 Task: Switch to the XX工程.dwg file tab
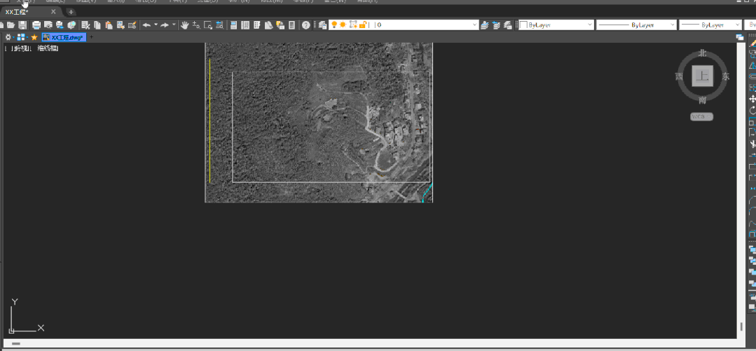pyautogui.click(x=64, y=37)
